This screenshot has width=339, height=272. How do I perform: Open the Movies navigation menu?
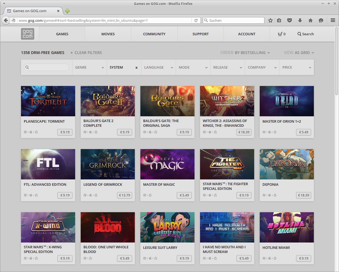tap(108, 34)
